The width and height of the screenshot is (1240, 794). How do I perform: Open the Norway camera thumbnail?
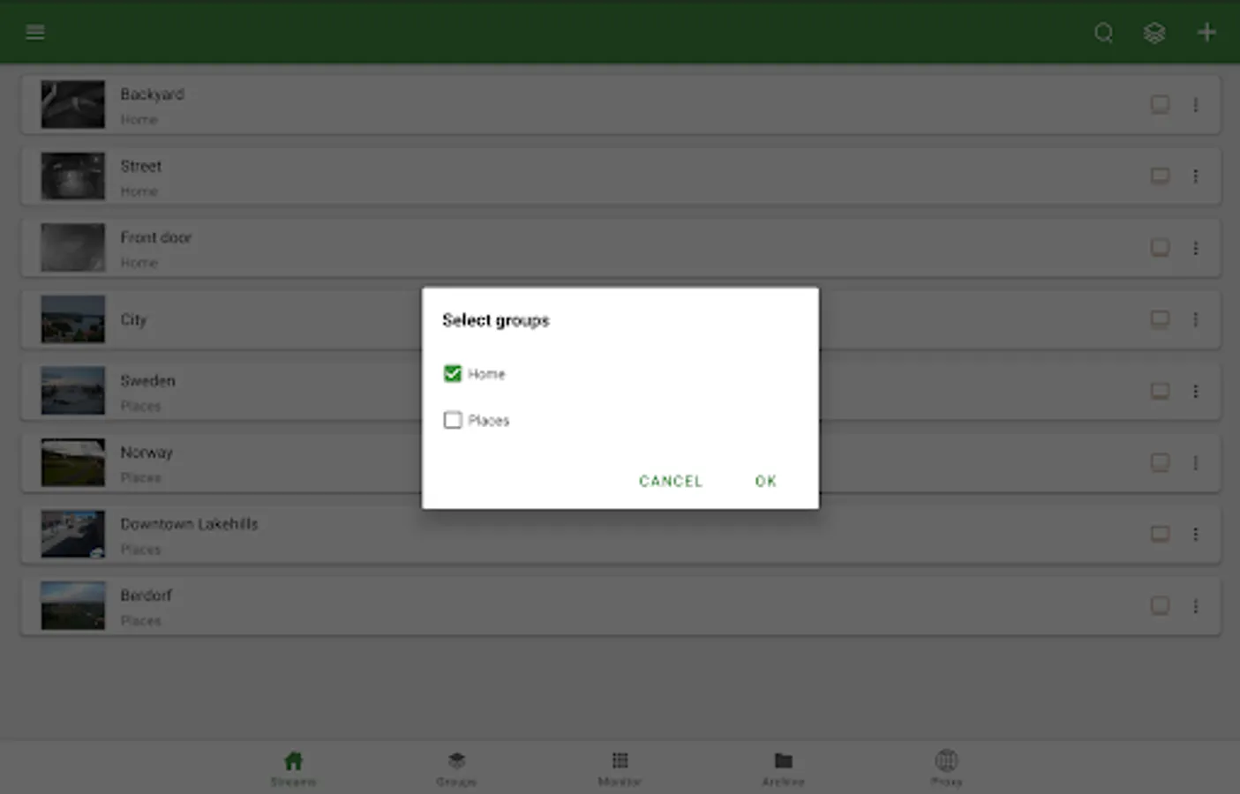coord(72,462)
